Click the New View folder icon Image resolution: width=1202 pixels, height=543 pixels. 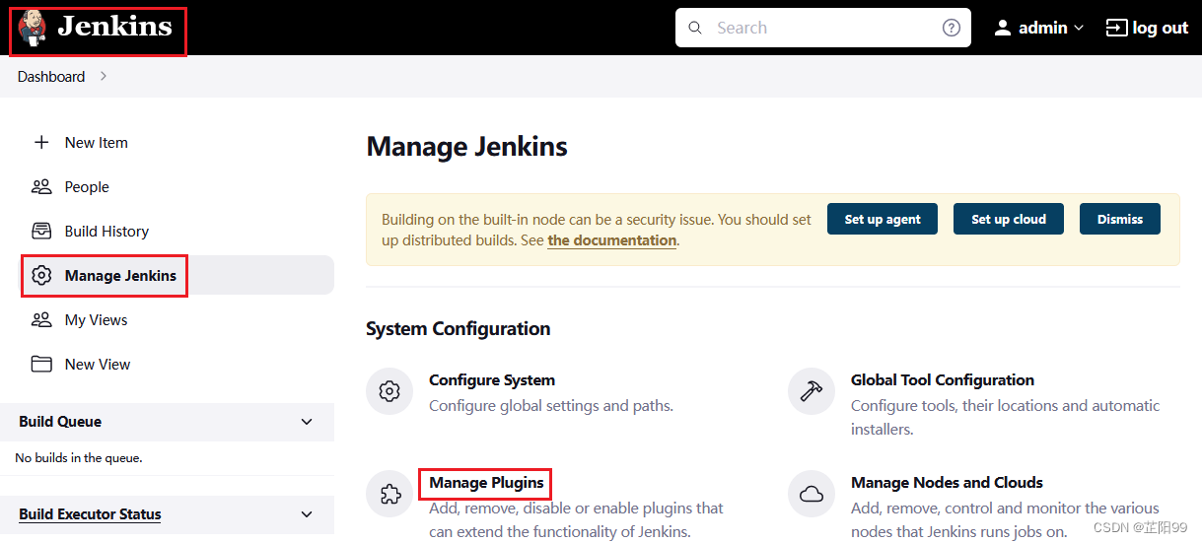click(41, 364)
